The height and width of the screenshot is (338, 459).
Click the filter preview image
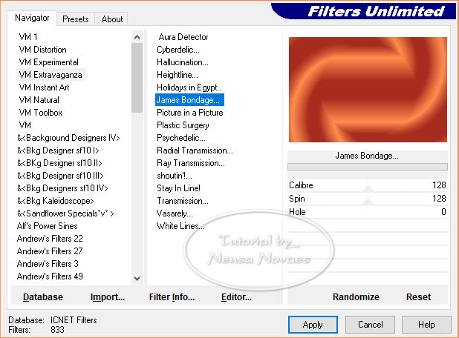click(368, 90)
